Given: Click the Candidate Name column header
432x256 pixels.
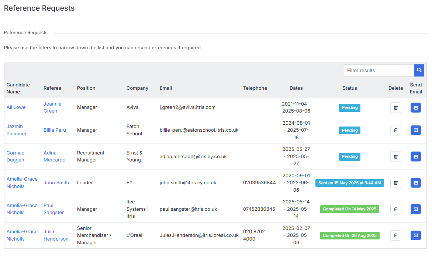Looking at the screenshot, I should 18,88.
